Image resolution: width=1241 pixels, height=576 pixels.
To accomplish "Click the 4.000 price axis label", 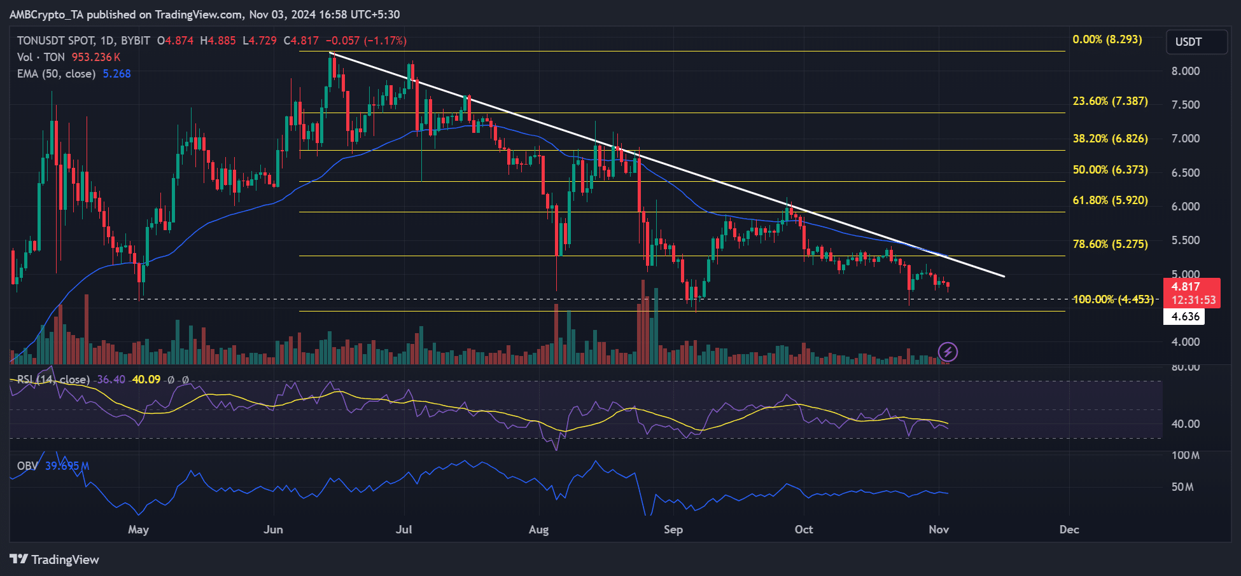I will click(1186, 342).
